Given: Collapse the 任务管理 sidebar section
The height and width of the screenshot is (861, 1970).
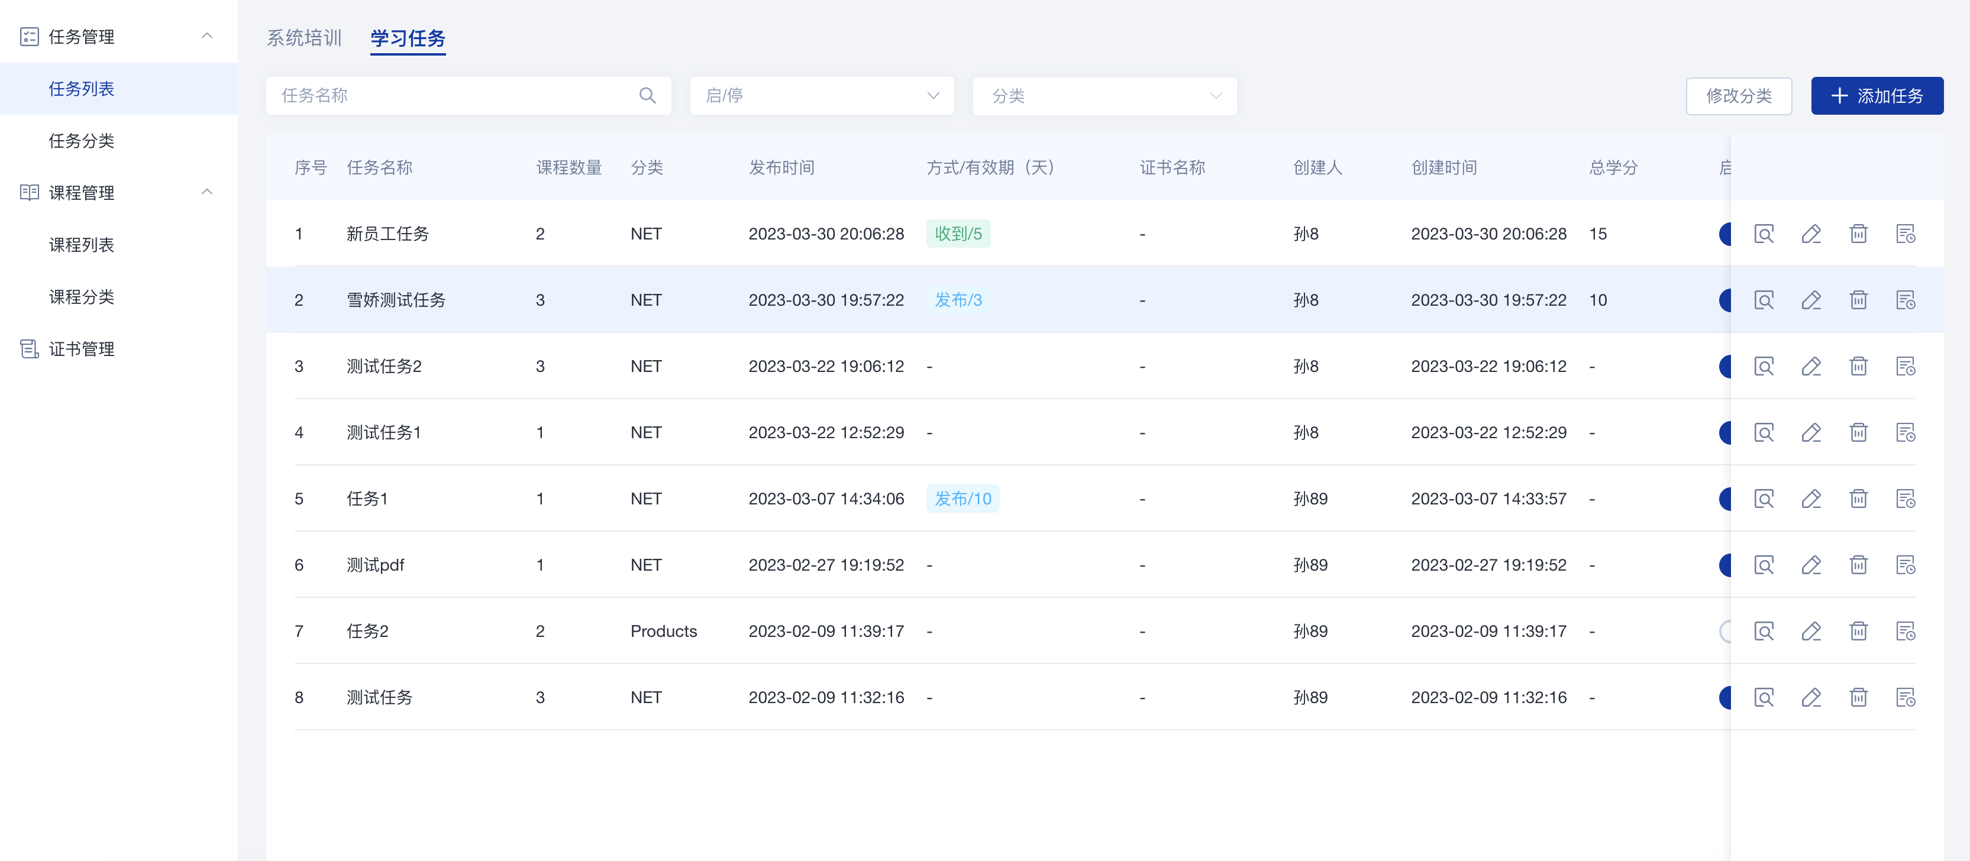Looking at the screenshot, I should pyautogui.click(x=206, y=36).
